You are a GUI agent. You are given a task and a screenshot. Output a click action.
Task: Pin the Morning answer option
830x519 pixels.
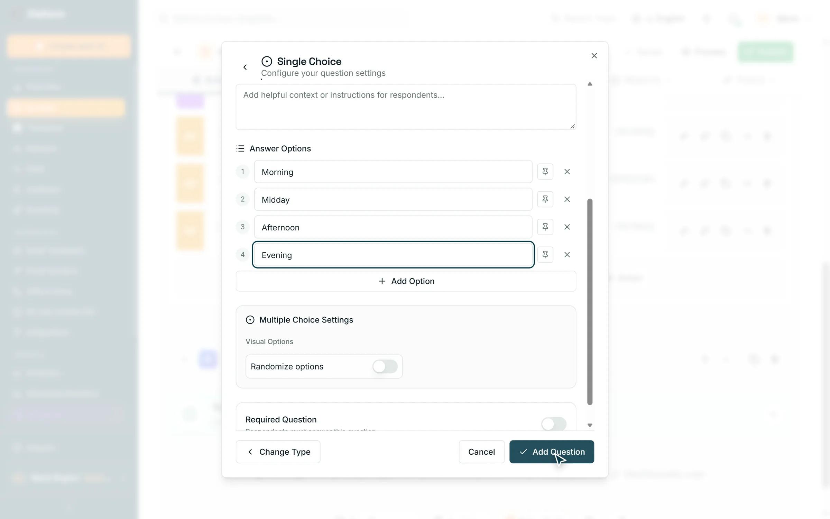[x=545, y=172]
